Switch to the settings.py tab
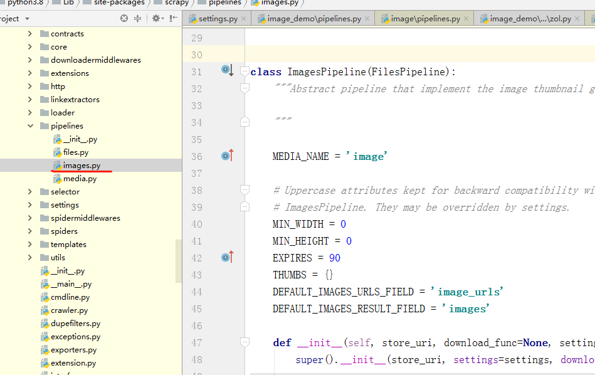 click(218, 19)
